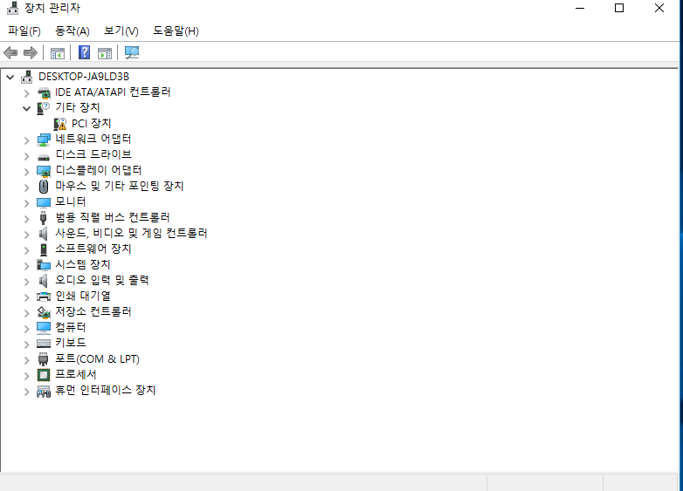Select the '저장소 컨트롤러' label
The width and height of the screenshot is (683, 491).
click(x=93, y=312)
